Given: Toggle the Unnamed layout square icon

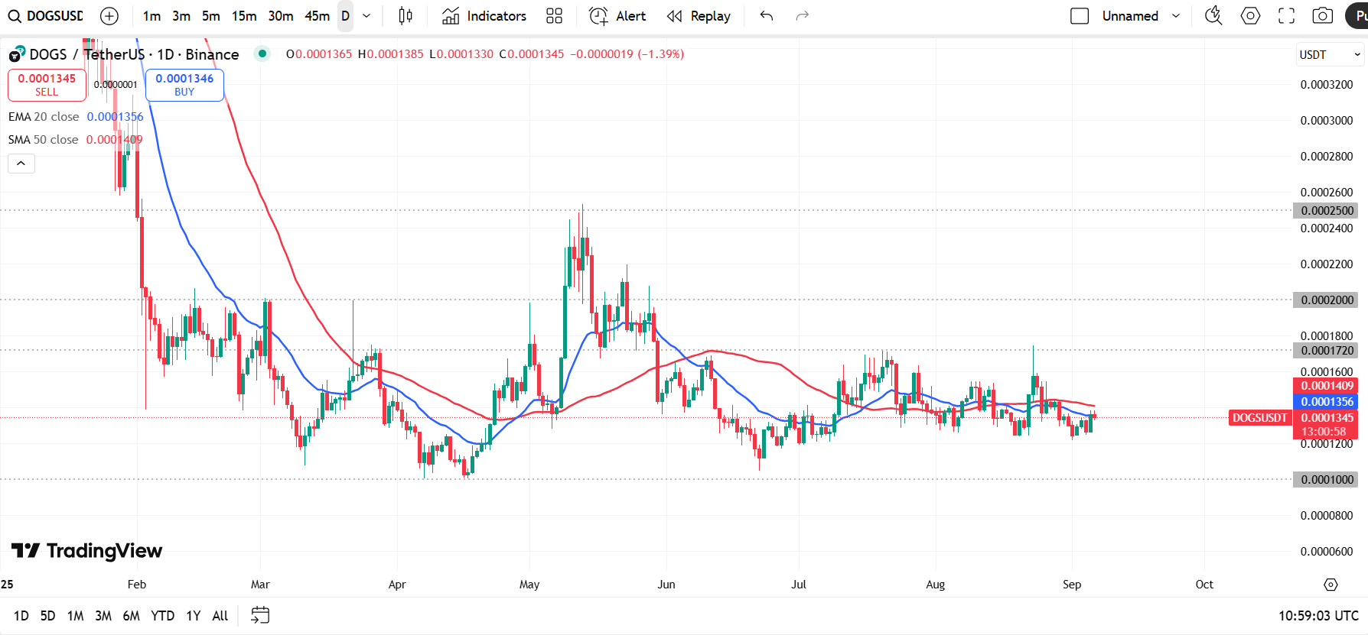Looking at the screenshot, I should pyautogui.click(x=1080, y=16).
